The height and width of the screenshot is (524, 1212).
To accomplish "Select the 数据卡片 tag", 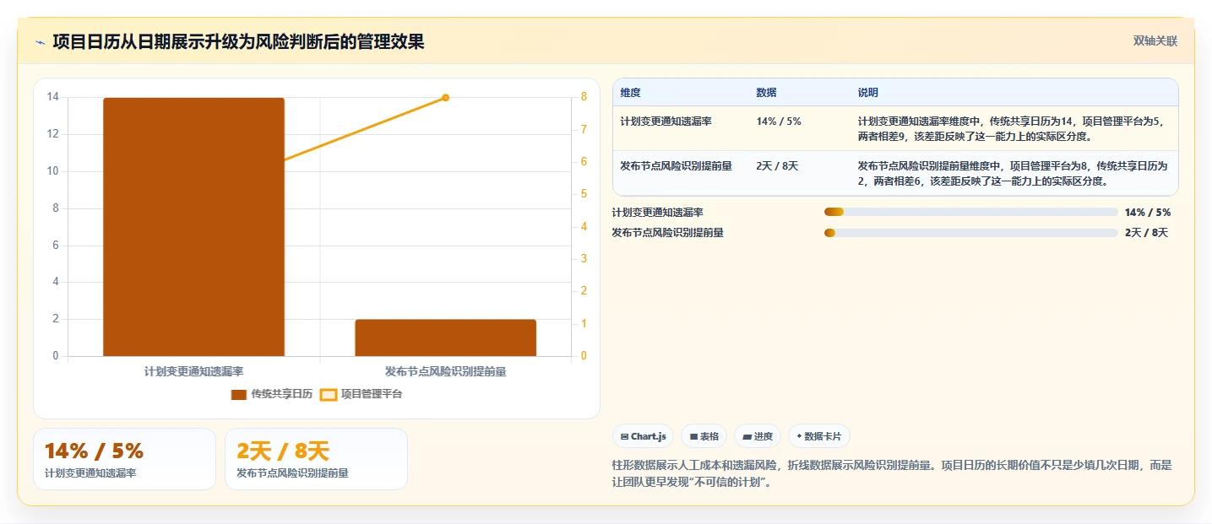I will (x=819, y=436).
